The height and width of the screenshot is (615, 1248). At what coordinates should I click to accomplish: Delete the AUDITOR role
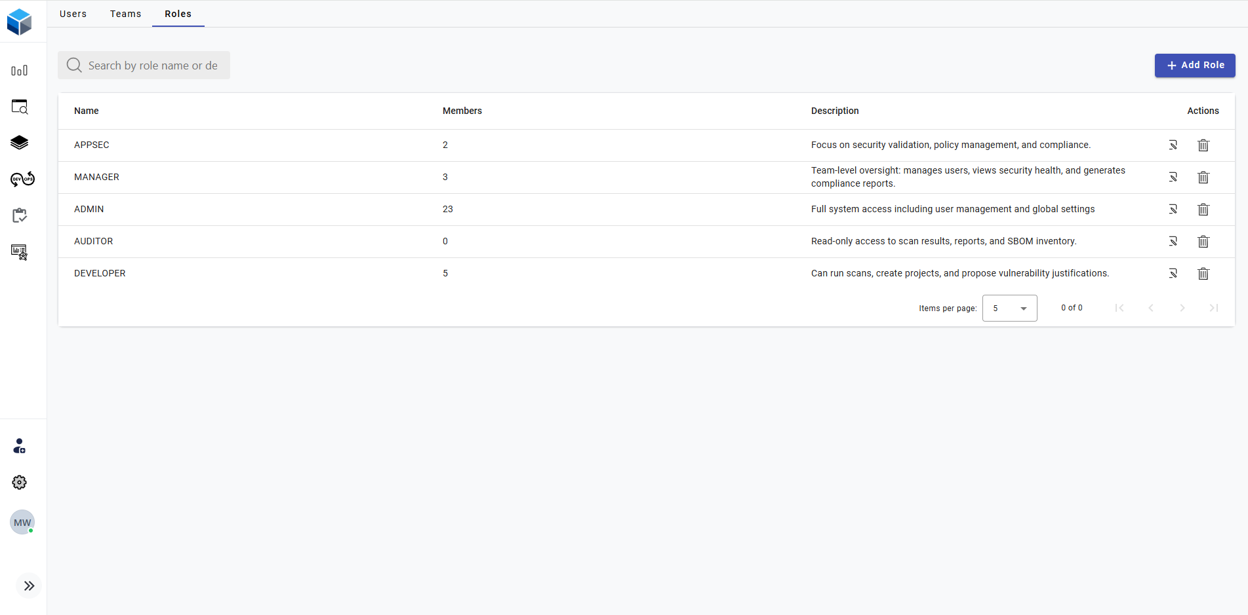click(x=1203, y=242)
